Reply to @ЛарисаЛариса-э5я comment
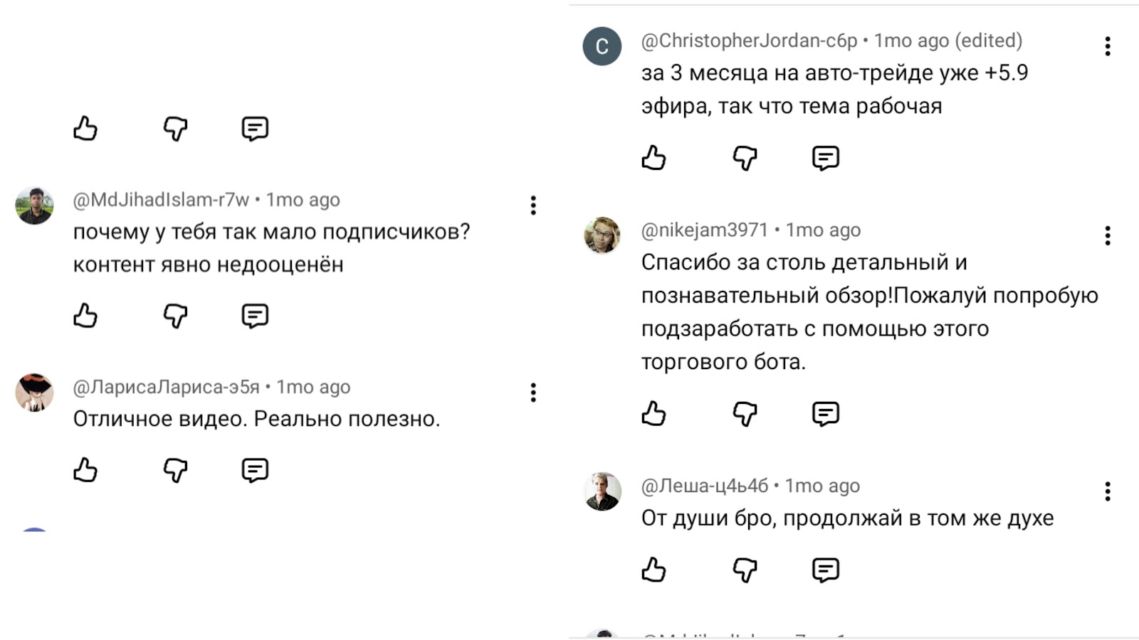1139x640 pixels. coord(255,470)
